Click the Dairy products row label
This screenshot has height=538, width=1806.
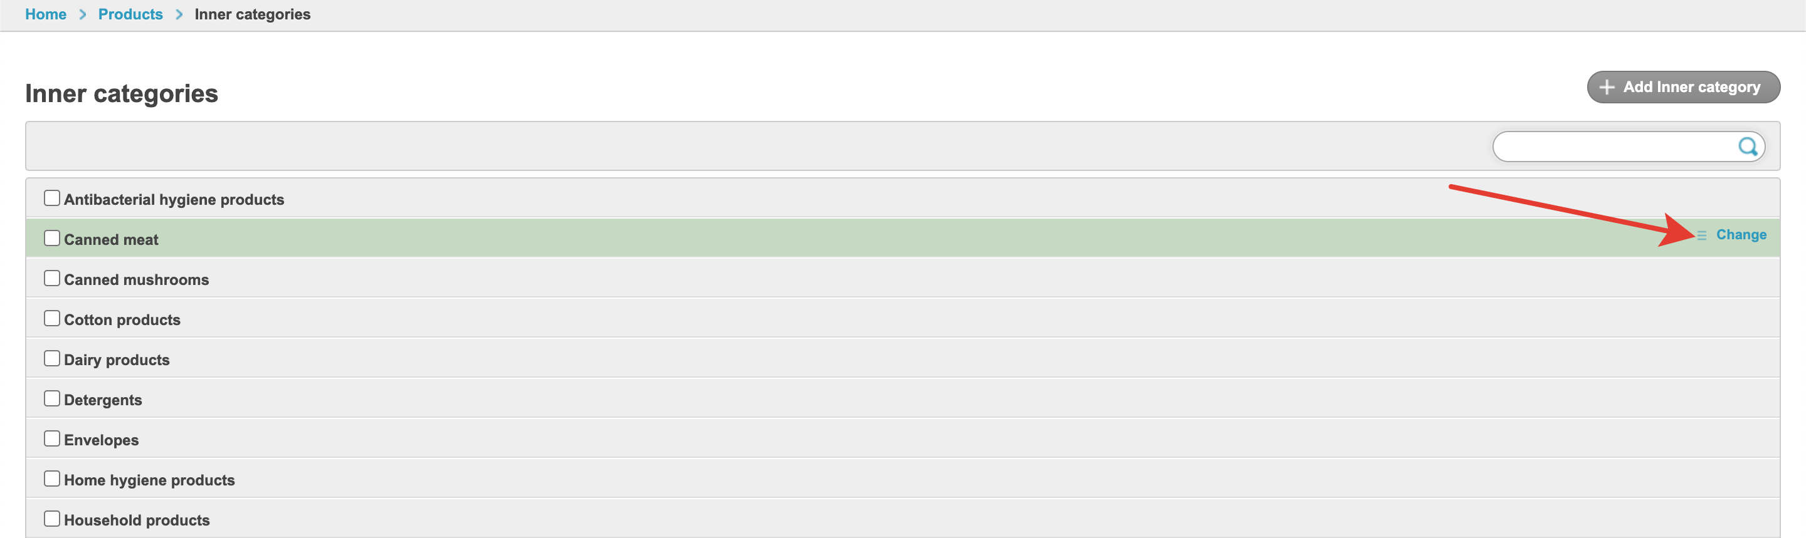click(x=117, y=360)
